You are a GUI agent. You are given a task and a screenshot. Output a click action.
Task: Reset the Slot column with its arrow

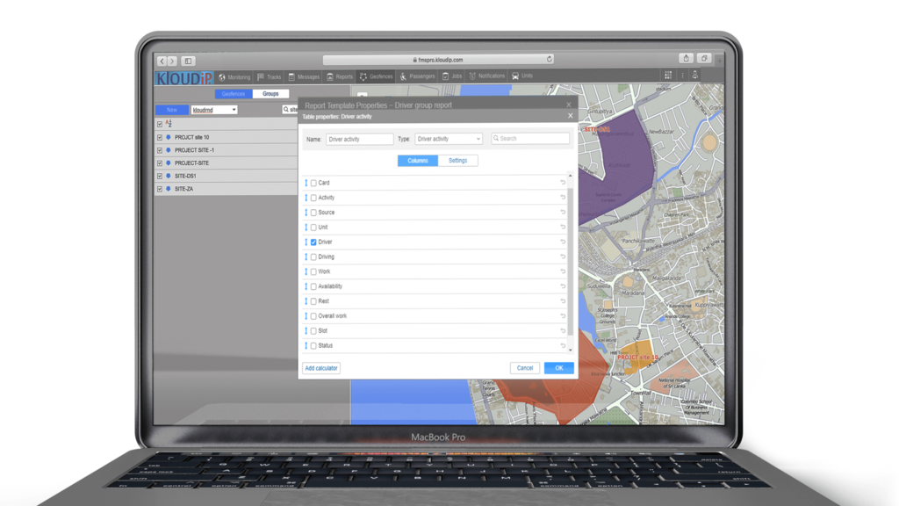click(x=563, y=331)
